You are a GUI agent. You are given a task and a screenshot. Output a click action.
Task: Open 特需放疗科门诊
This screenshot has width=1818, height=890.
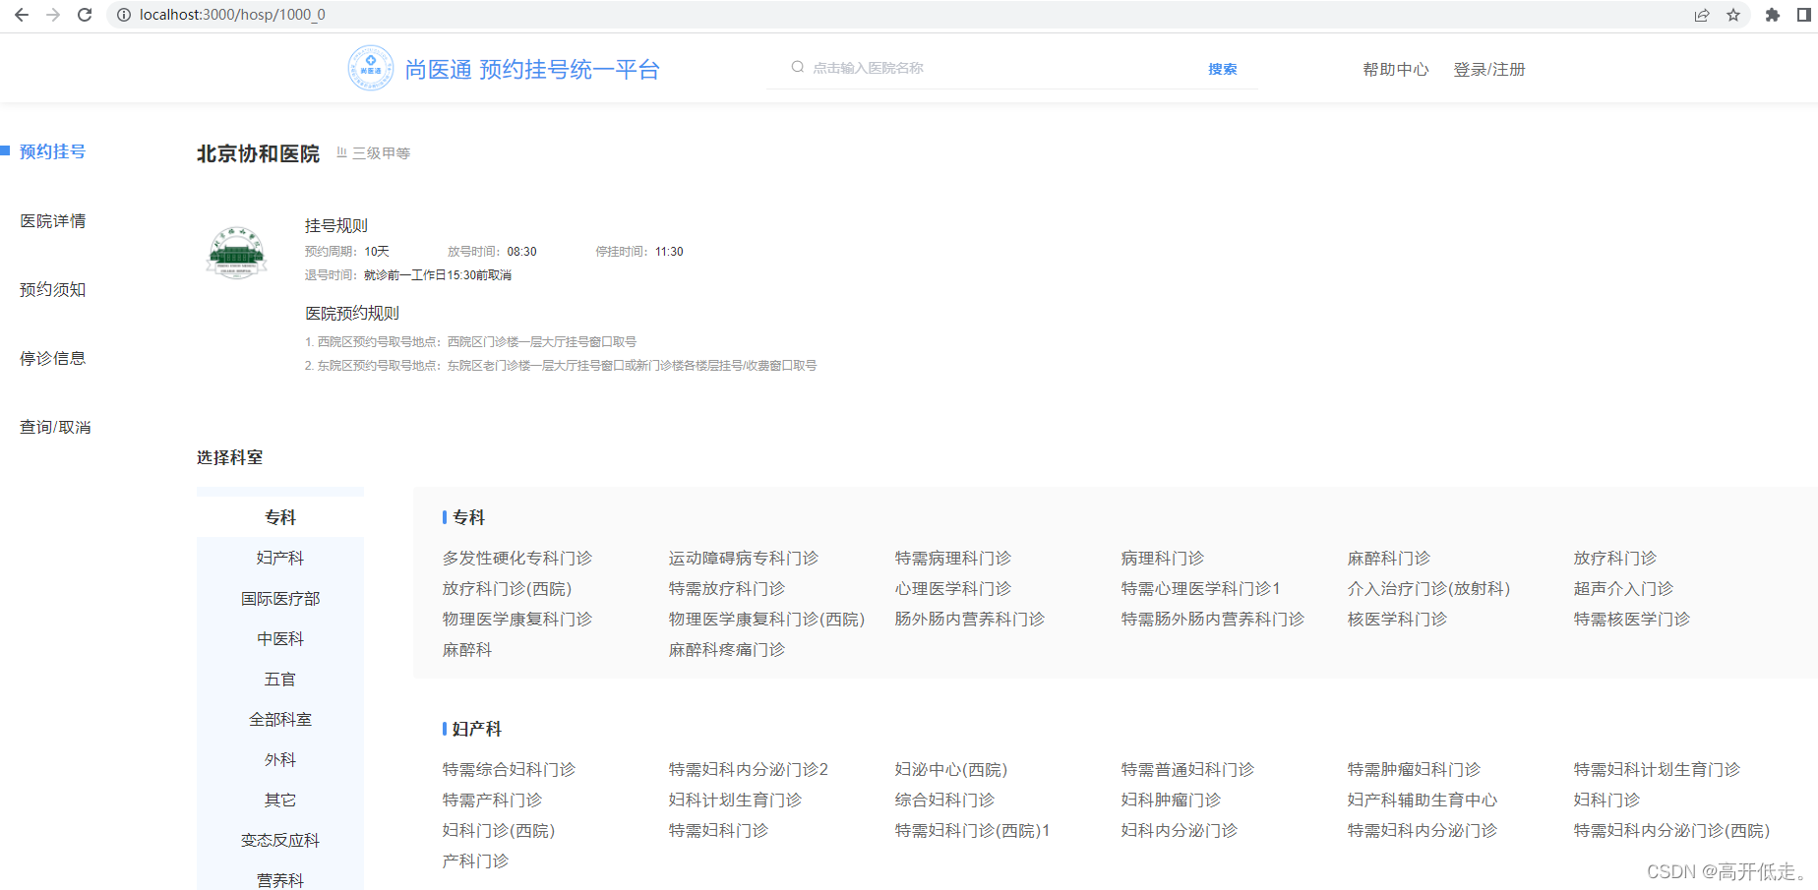727,588
